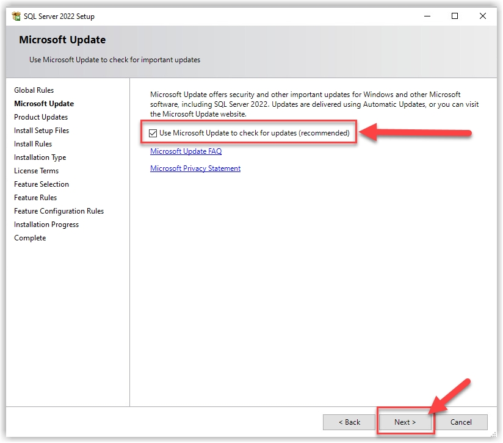Screen dimensions: 503x443
Task: Select Installation Type step
Action: pos(40,157)
